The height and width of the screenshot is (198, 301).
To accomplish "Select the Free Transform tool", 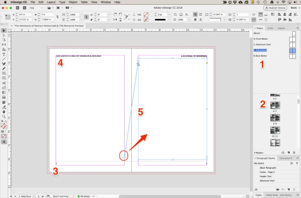I will (x=4, y=88).
